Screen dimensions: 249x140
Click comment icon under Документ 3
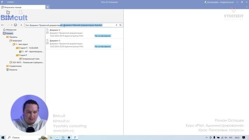tap(47, 43)
